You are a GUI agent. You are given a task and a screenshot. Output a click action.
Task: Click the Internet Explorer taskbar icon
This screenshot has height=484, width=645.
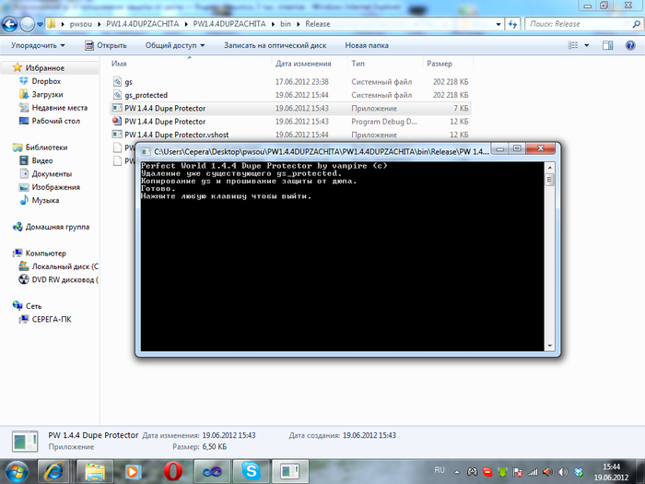[53, 471]
